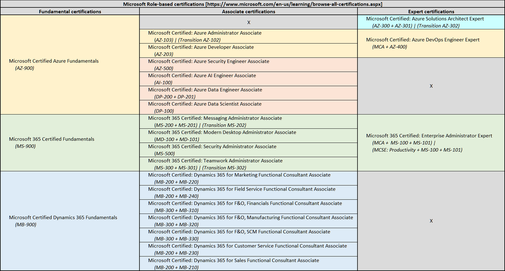The width and height of the screenshot is (505, 271).
Task: Select the Azure AI Engineer Associate row
Action: 248,79
